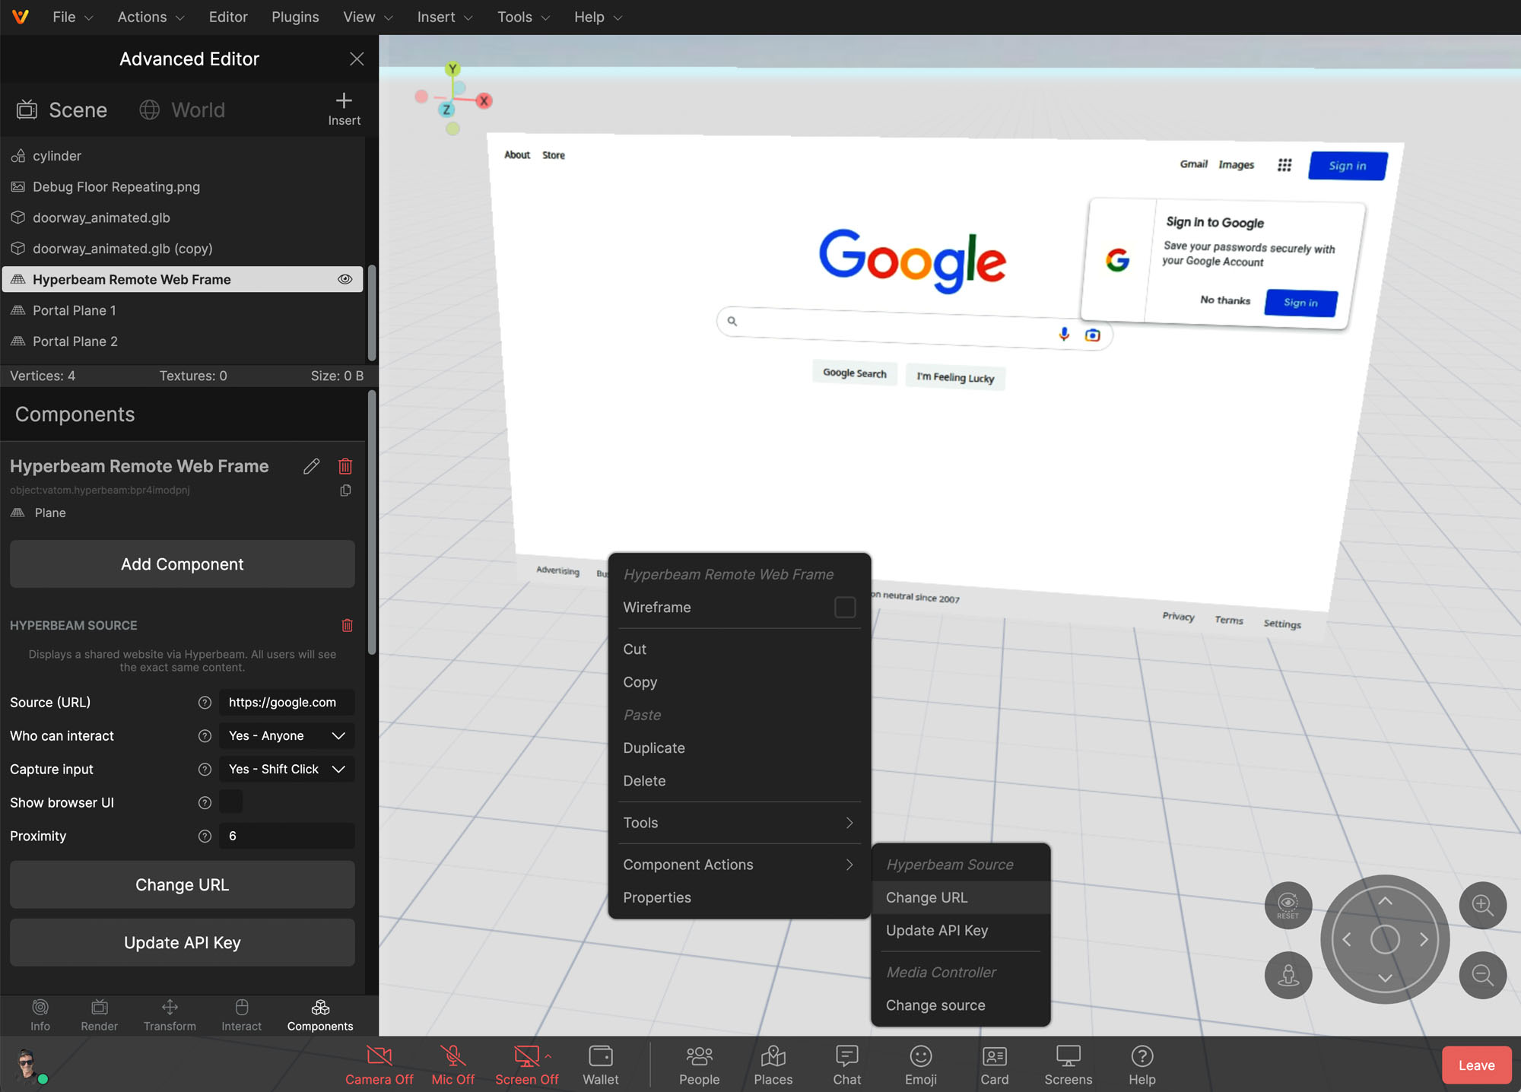Click the help icon for Source (URL)
Image resolution: width=1521 pixels, height=1092 pixels.
[x=205, y=703]
